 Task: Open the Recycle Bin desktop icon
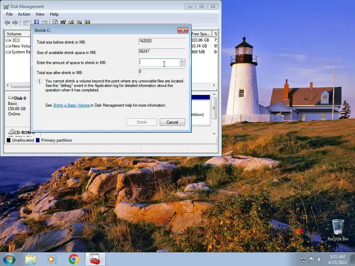click(x=338, y=230)
